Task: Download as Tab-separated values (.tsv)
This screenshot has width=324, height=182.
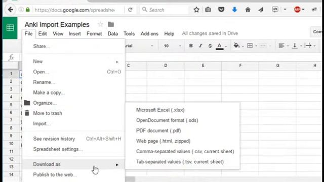Action: pyautogui.click(x=183, y=162)
